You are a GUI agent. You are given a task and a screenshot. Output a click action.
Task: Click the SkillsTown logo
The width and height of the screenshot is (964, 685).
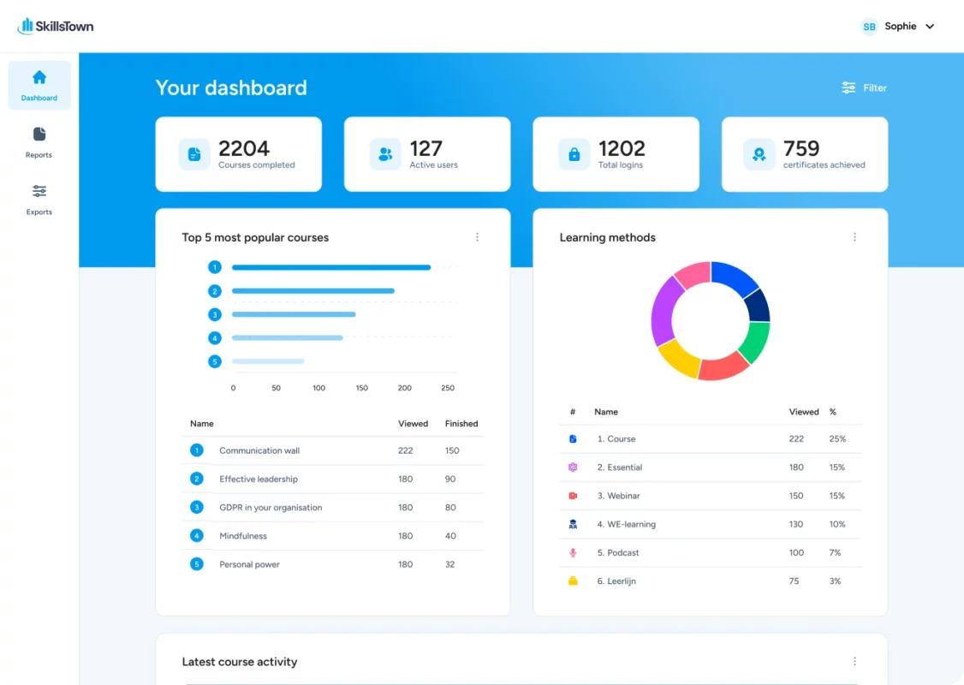click(x=56, y=27)
